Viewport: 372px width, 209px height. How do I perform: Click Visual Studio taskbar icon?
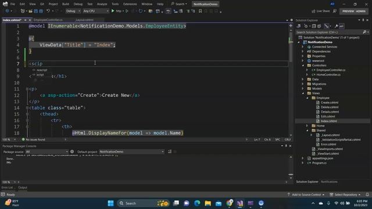(x=240, y=203)
